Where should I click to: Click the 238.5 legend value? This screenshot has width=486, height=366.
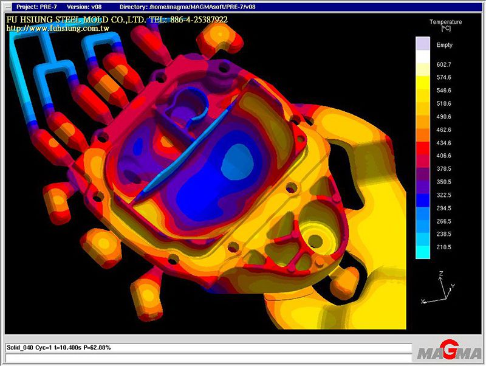(x=444, y=234)
